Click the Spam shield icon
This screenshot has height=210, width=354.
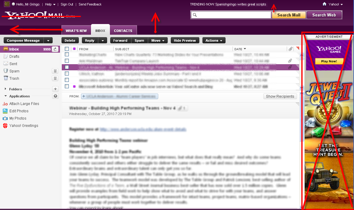click(6, 71)
